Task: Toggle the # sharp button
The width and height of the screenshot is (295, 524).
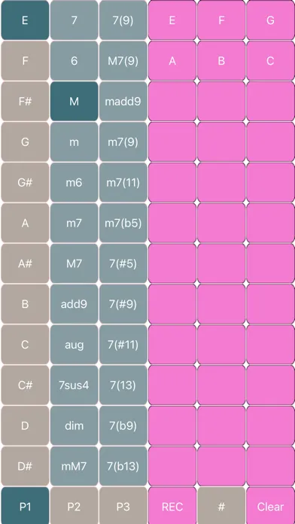Action: click(x=221, y=506)
